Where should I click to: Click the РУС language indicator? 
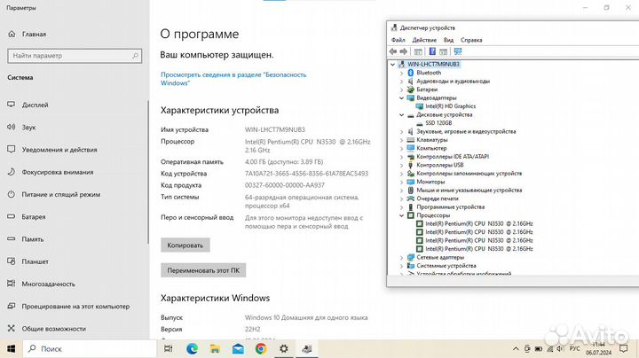[x=574, y=349]
